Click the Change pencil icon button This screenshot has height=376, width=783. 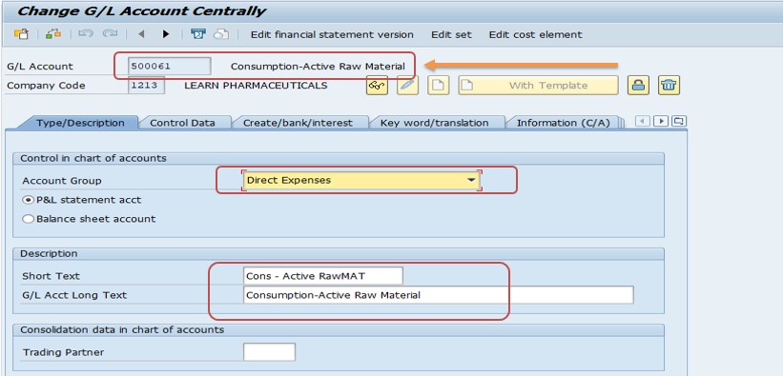click(x=407, y=86)
